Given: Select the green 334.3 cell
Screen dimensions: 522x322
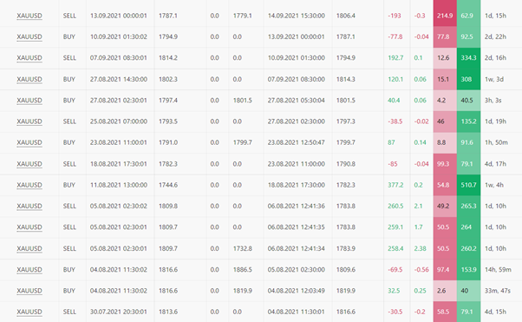Looking at the screenshot, I should [468, 58].
